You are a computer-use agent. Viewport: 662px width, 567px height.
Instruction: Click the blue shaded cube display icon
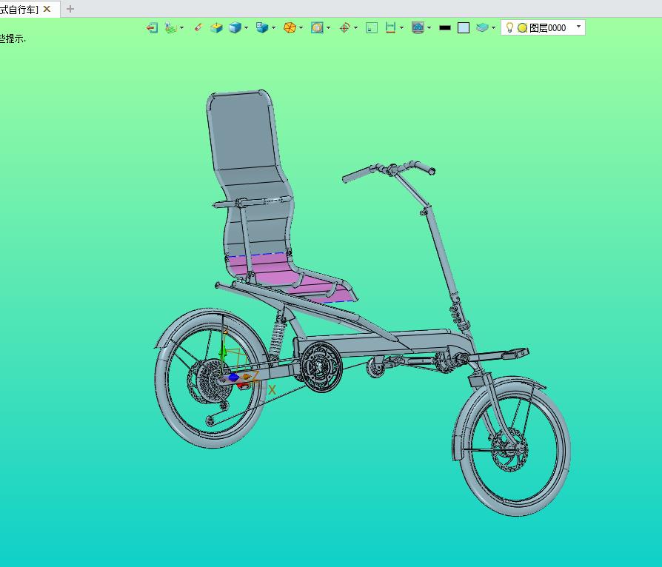pyautogui.click(x=235, y=28)
